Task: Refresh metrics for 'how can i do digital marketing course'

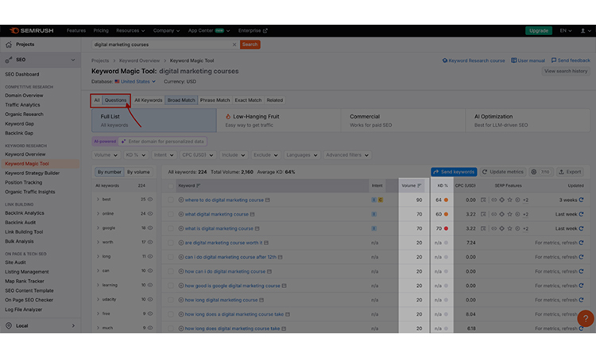Action: click(581, 271)
